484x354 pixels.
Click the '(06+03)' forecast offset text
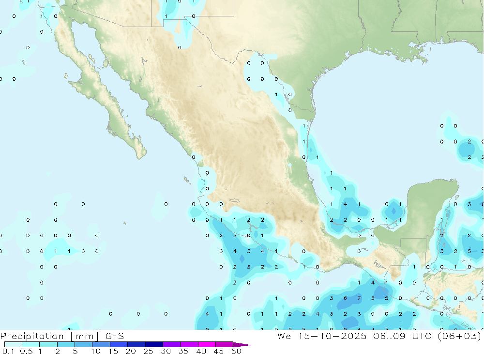460,336
